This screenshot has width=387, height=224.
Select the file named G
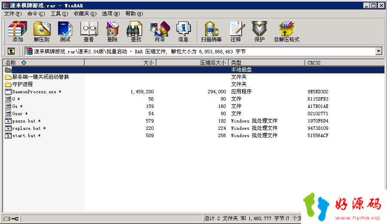[x=12, y=99]
